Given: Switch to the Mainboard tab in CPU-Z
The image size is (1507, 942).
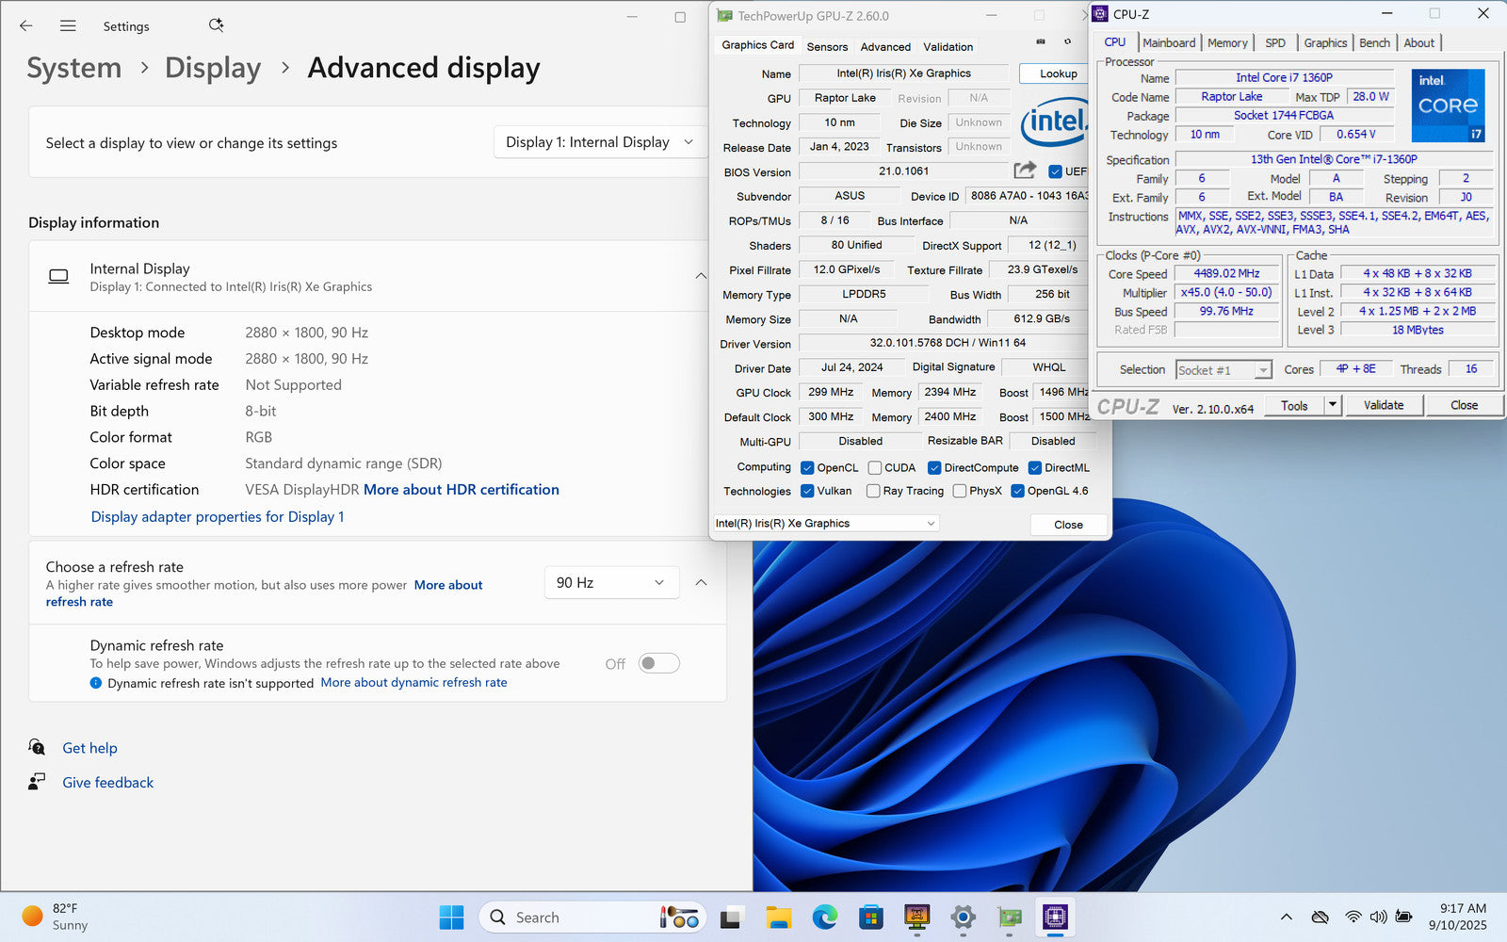Looking at the screenshot, I should (x=1168, y=43).
